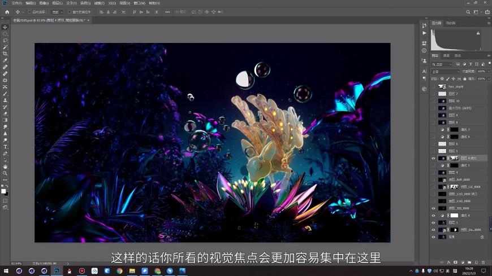The image size is (492, 276).
Task: Select the Horizontal Type tool
Action: [5, 147]
